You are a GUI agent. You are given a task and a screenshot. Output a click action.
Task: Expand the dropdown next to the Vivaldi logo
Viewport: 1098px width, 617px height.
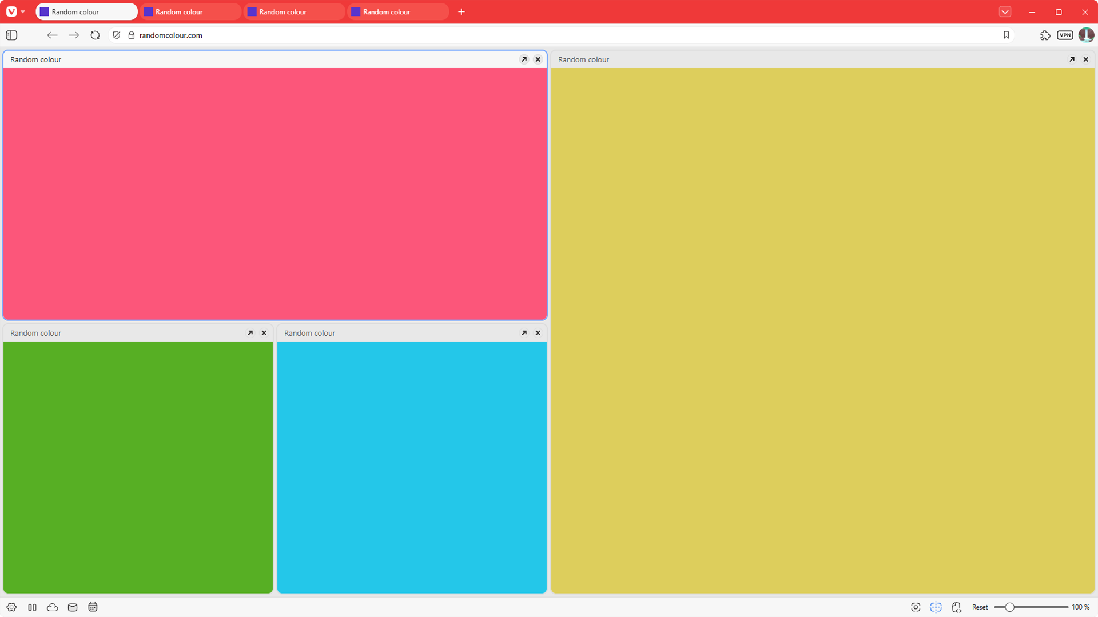click(23, 11)
